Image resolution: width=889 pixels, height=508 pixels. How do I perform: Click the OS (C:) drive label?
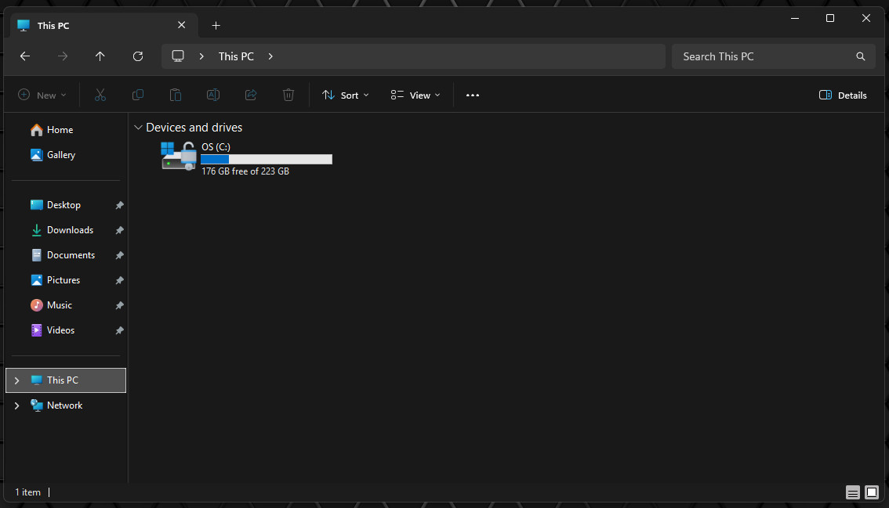[x=216, y=146]
